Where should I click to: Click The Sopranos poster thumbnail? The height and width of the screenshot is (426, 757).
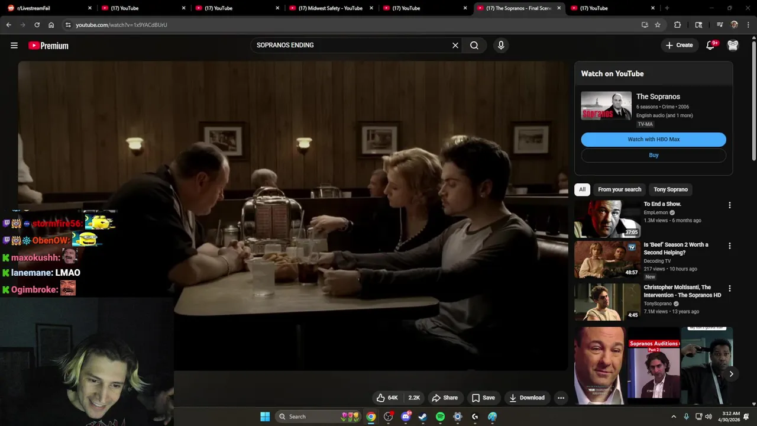(x=606, y=105)
